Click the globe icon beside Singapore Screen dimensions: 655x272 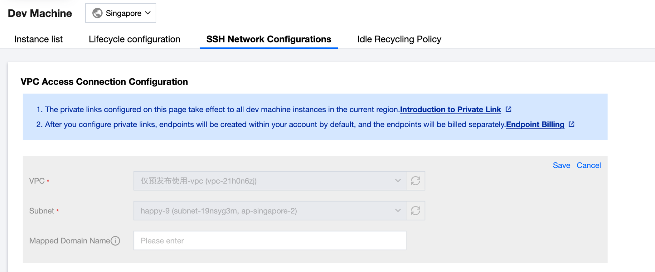[x=97, y=13]
